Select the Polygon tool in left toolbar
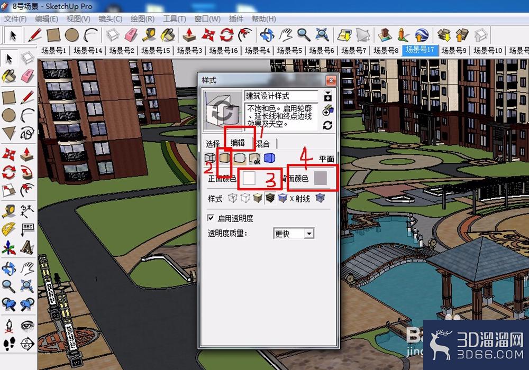This screenshot has width=529, height=370. pyautogui.click(x=9, y=133)
